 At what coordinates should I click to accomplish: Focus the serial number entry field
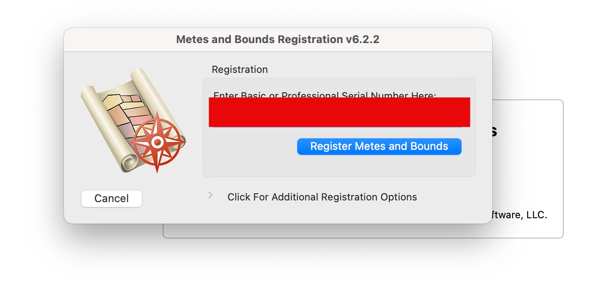click(339, 112)
